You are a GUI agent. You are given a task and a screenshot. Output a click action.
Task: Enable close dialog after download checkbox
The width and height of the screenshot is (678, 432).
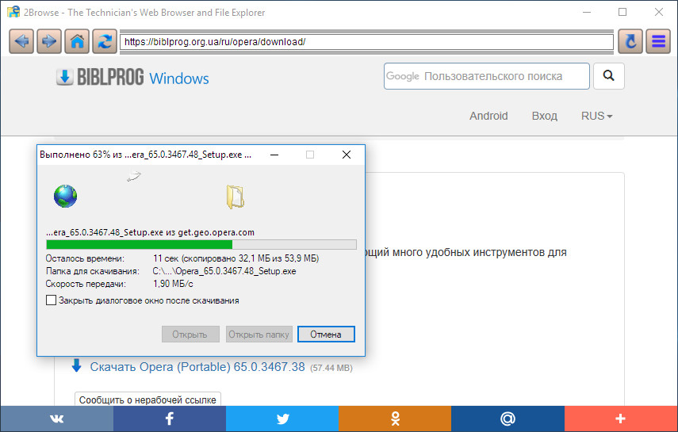[x=51, y=300]
